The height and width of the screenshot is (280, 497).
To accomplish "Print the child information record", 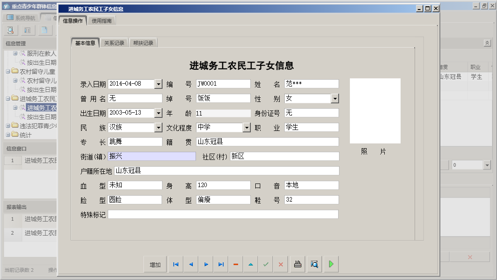I will tap(297, 264).
